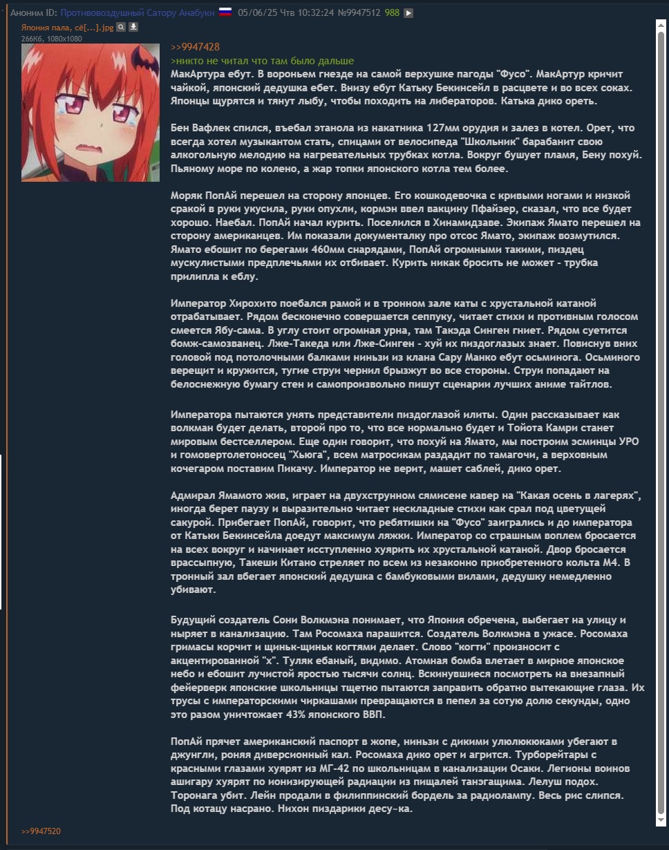Follow the >>9947428 quoted post link

(x=195, y=47)
